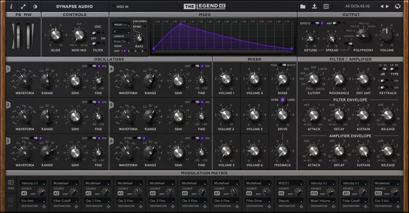The image size is (409, 213).
Task: Select the SQ sequencer page icon
Action: pyautogui.click(x=11, y=202)
